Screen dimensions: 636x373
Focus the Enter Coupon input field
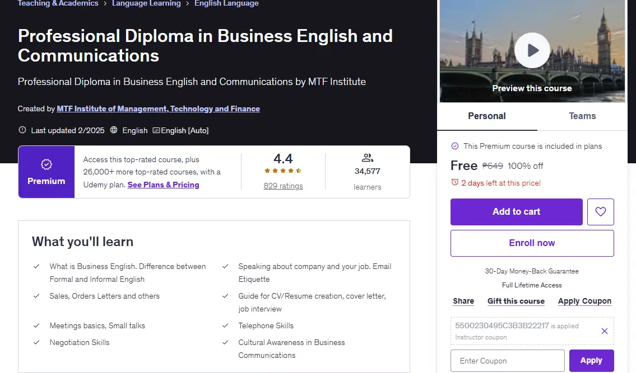click(x=508, y=361)
